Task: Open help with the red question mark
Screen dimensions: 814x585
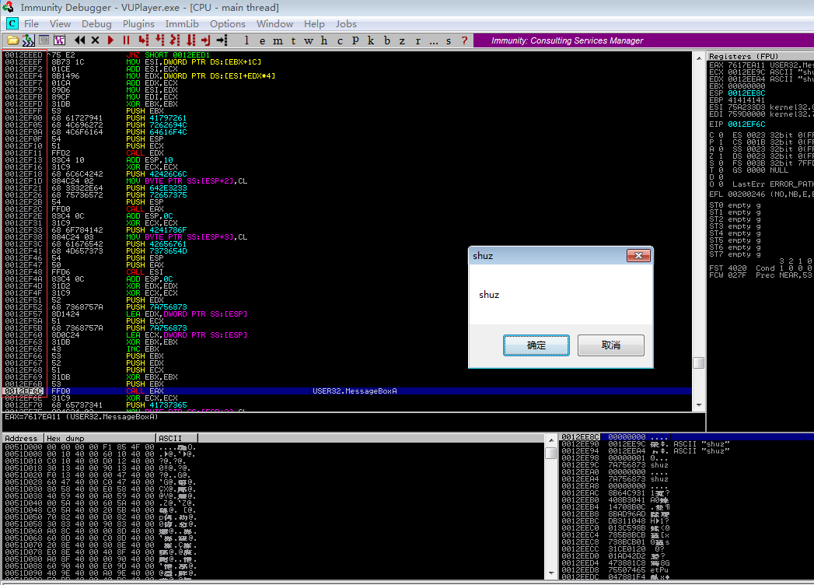Action: pyautogui.click(x=464, y=40)
